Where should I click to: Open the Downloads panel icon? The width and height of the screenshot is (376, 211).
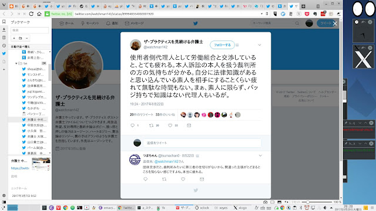(x=4, y=30)
